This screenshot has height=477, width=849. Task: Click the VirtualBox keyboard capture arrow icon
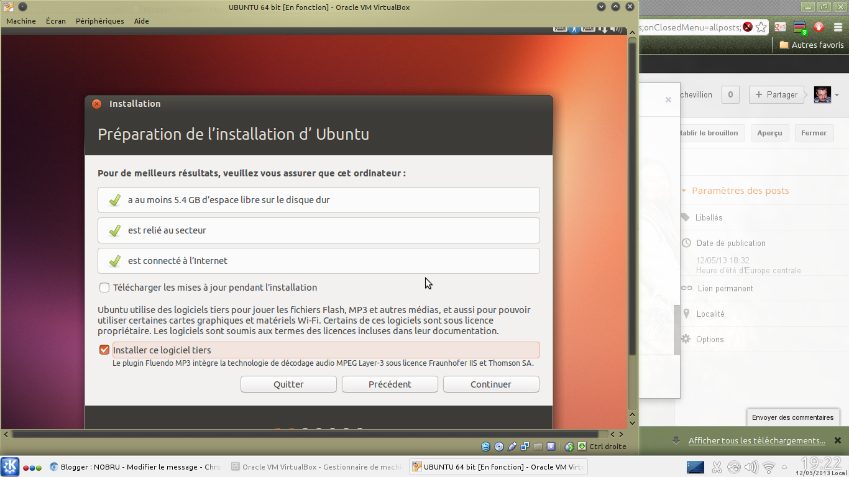582,446
